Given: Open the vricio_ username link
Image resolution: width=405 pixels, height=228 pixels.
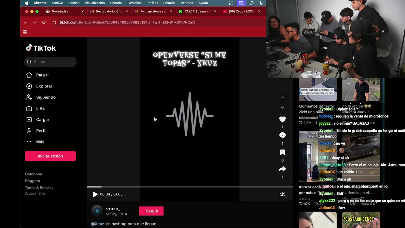Looking at the screenshot, I should pyautogui.click(x=113, y=209).
